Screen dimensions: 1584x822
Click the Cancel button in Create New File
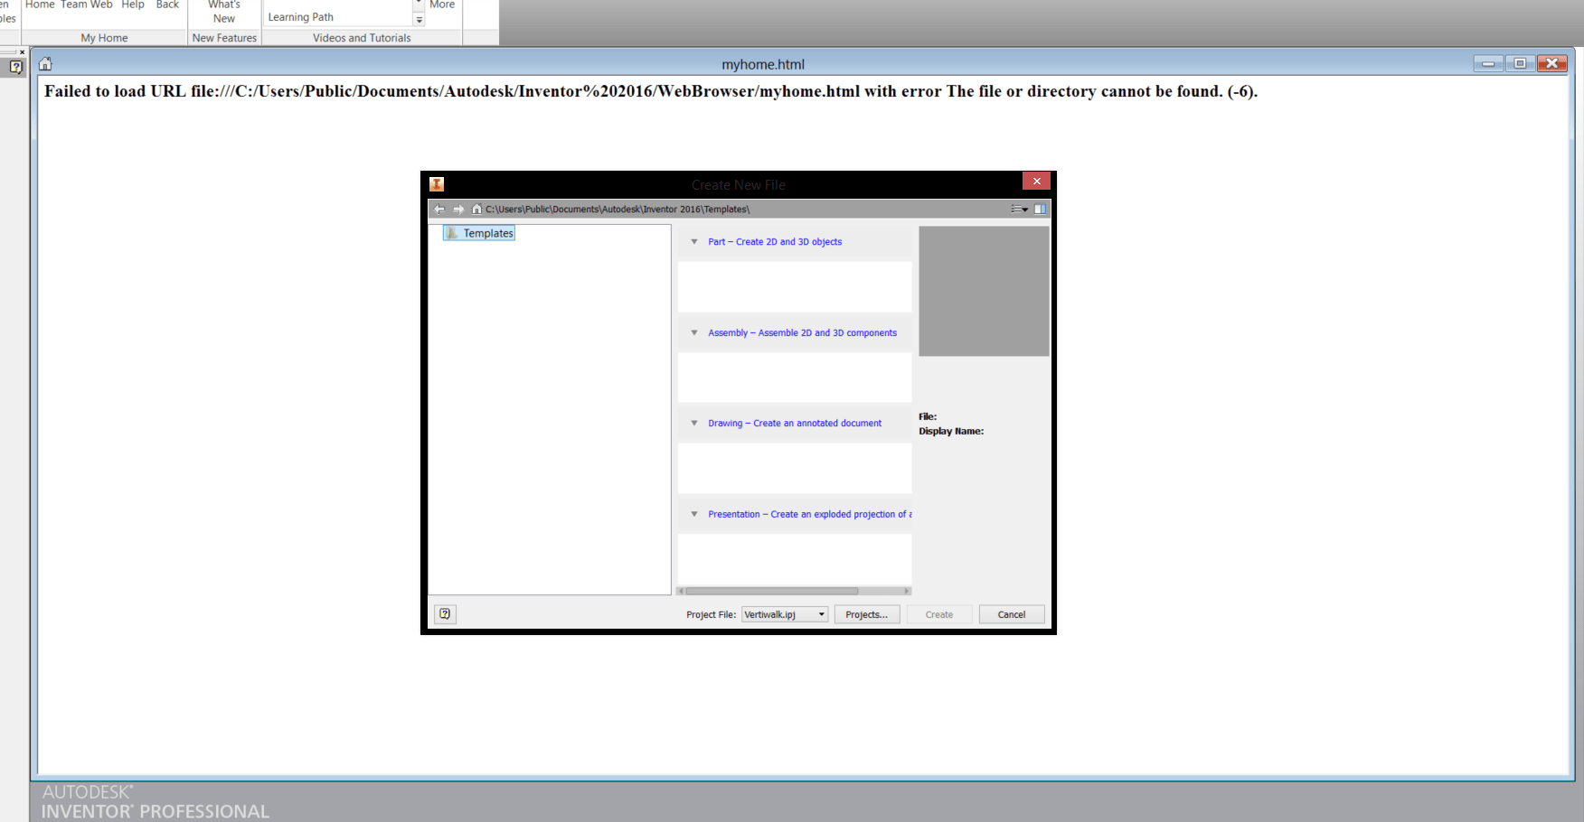click(1011, 614)
